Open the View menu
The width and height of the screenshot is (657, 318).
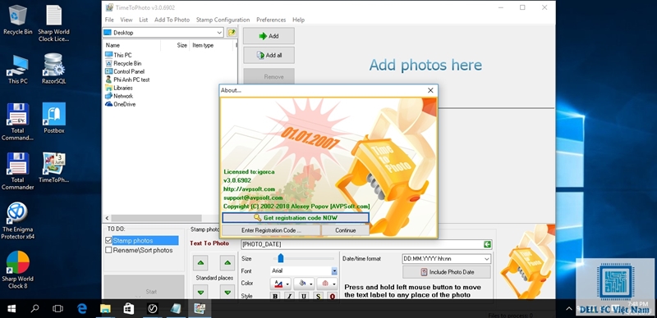(126, 20)
